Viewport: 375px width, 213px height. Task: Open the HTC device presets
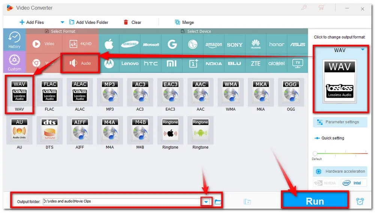click(151, 64)
